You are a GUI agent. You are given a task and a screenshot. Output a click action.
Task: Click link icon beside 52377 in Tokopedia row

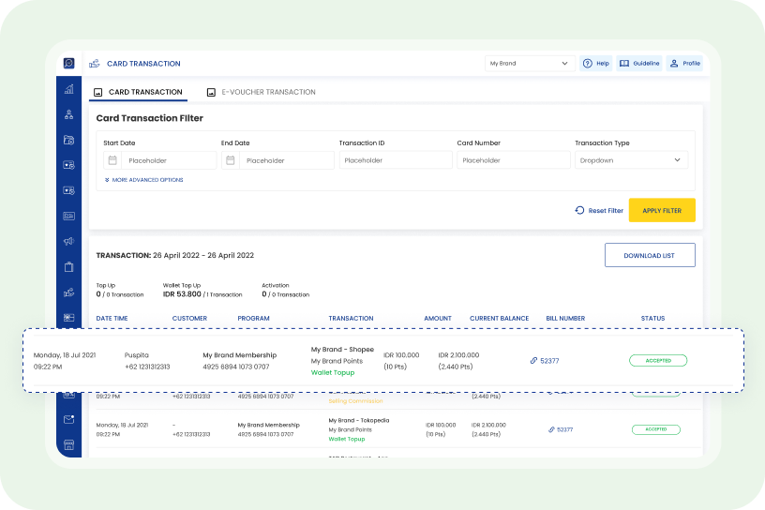tap(551, 429)
